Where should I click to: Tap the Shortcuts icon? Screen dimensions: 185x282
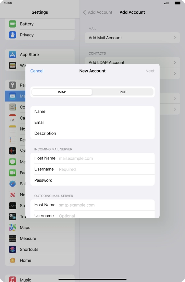(x=13, y=250)
